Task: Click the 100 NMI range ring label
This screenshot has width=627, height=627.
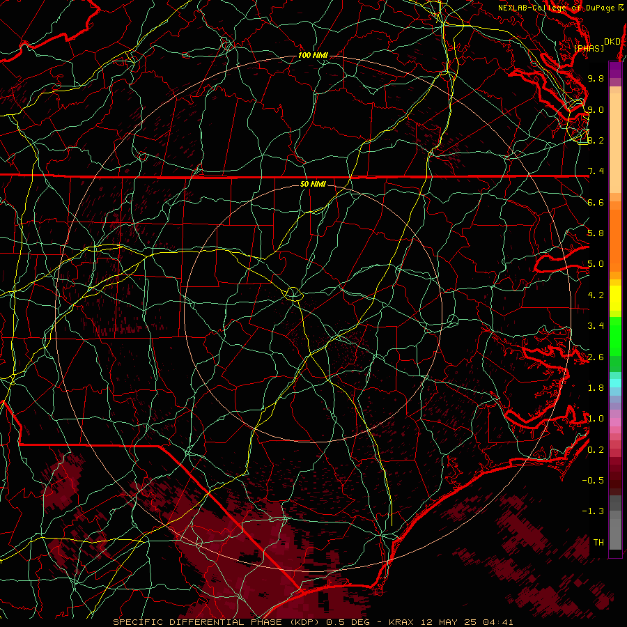Action: [313, 55]
